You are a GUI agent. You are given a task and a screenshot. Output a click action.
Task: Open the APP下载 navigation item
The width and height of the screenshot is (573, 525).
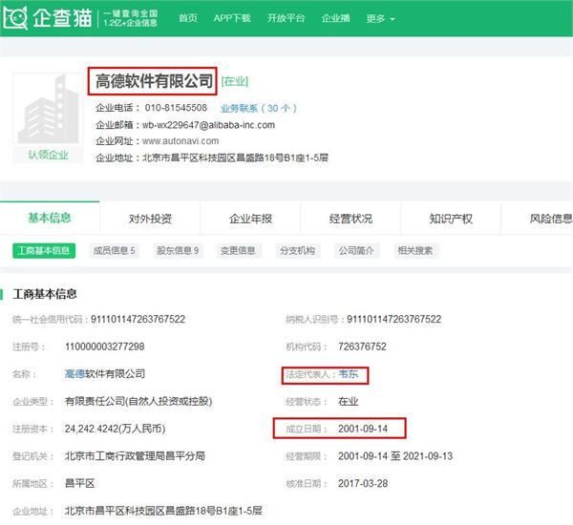click(232, 18)
